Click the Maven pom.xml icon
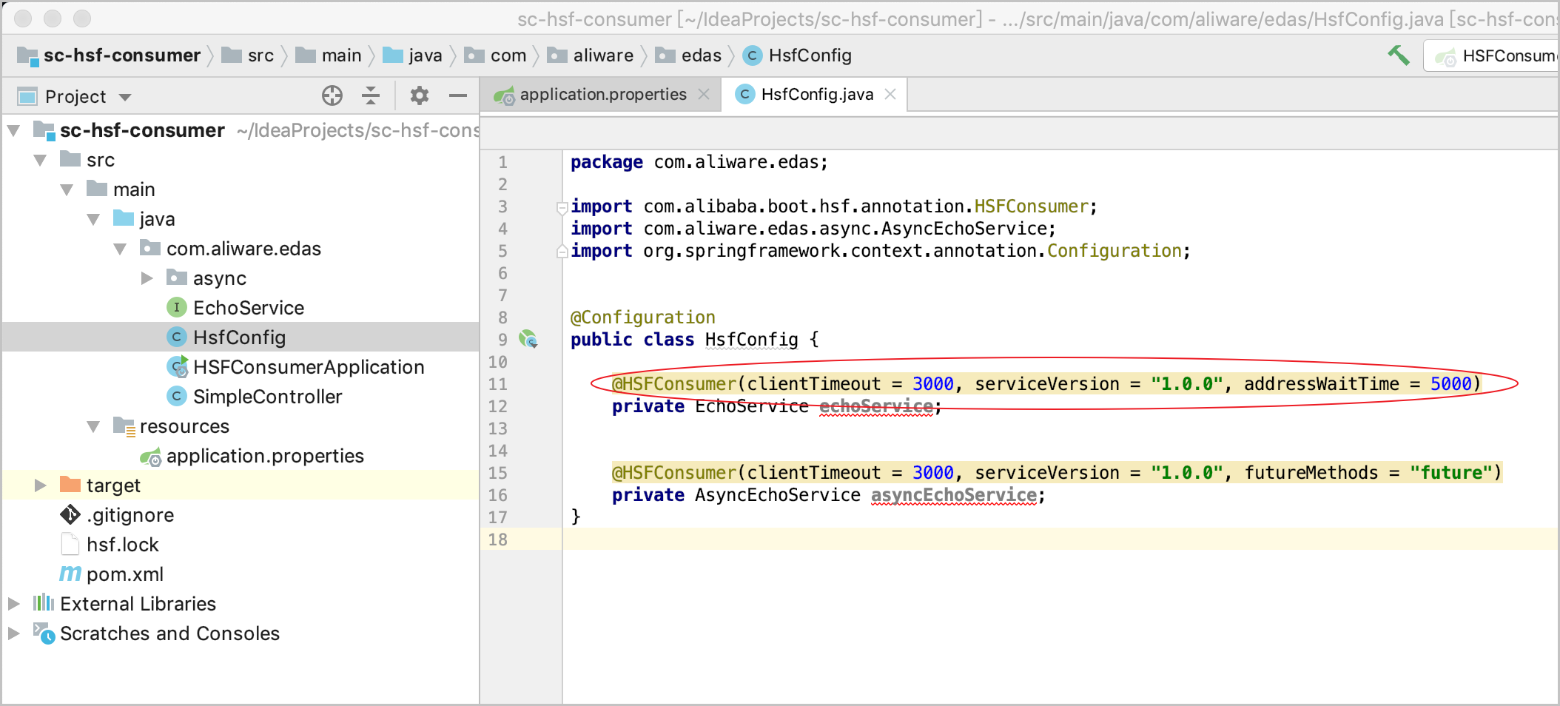 [x=70, y=574]
